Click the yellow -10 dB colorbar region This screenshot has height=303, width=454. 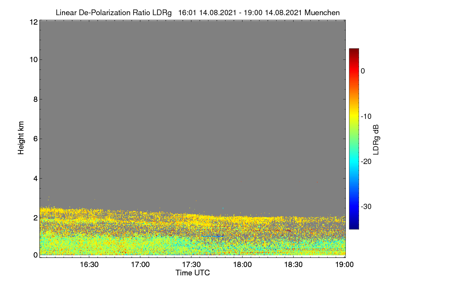(354, 116)
